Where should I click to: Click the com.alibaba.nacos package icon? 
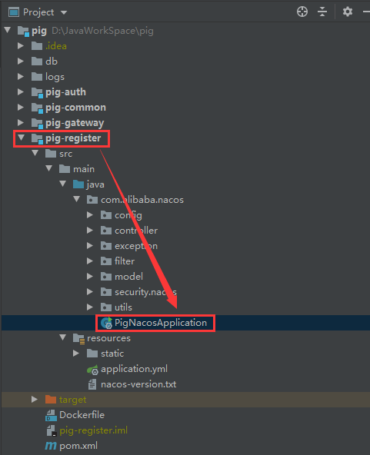92,200
